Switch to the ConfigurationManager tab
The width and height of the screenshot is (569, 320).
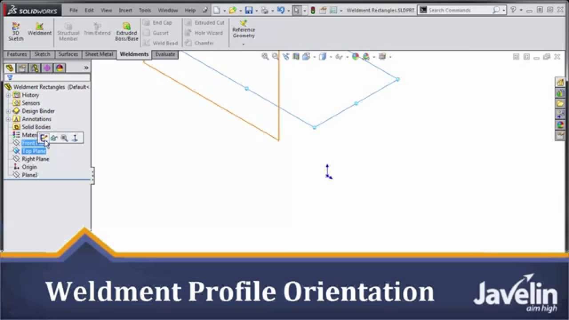pos(35,68)
